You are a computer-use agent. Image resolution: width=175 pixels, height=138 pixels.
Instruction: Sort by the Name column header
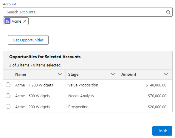click(x=21, y=74)
